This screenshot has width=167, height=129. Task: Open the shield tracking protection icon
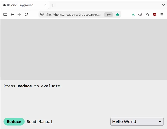tap(42, 15)
